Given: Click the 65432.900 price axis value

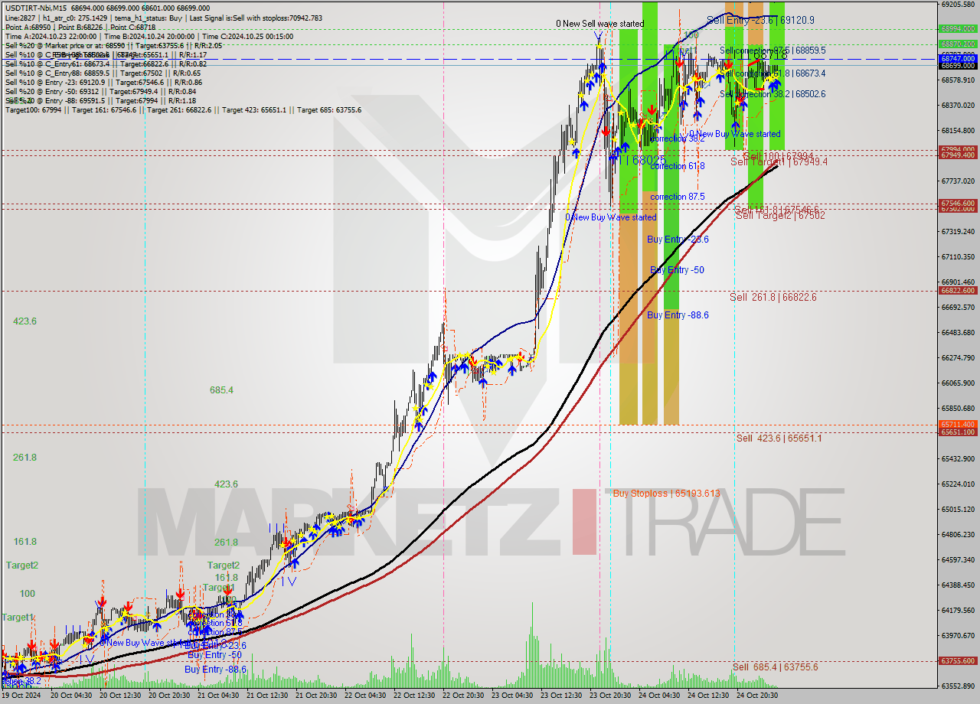Looking at the screenshot, I should (x=958, y=458).
